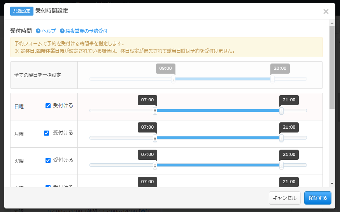The image size is (340, 212).
Task: Click Tuesday's 07:00 start slider handle
Action: click(155, 165)
